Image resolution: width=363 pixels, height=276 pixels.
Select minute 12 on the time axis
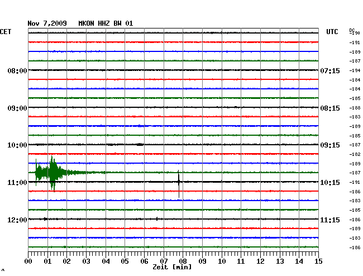260,261
